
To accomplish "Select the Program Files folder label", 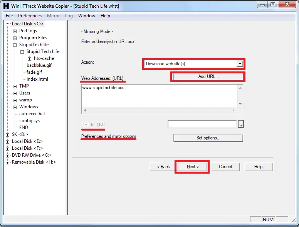I will 33,38.
